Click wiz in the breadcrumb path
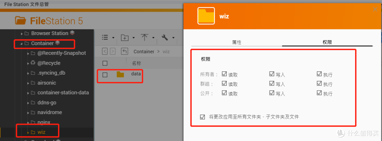 click(x=166, y=52)
